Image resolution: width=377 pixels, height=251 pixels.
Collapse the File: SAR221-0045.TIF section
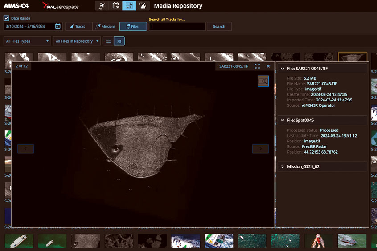tap(283, 69)
